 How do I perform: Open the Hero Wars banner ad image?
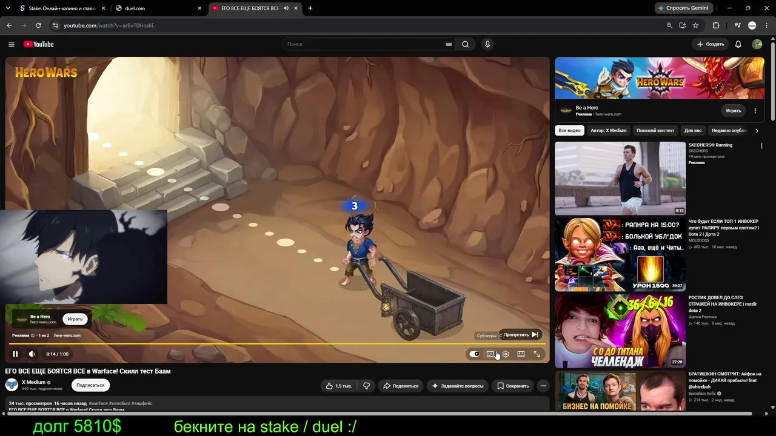coord(660,78)
